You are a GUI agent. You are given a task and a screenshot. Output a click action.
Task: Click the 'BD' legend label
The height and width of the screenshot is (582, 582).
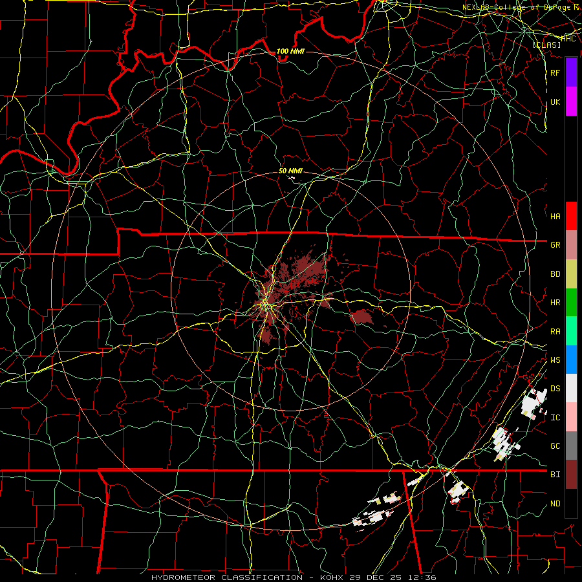click(x=555, y=274)
